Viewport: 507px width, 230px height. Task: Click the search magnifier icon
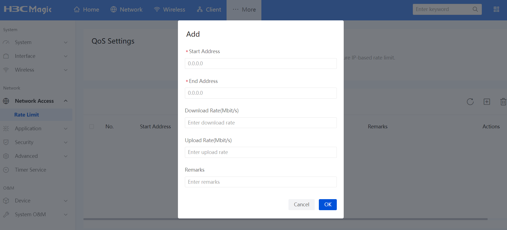pyautogui.click(x=475, y=9)
